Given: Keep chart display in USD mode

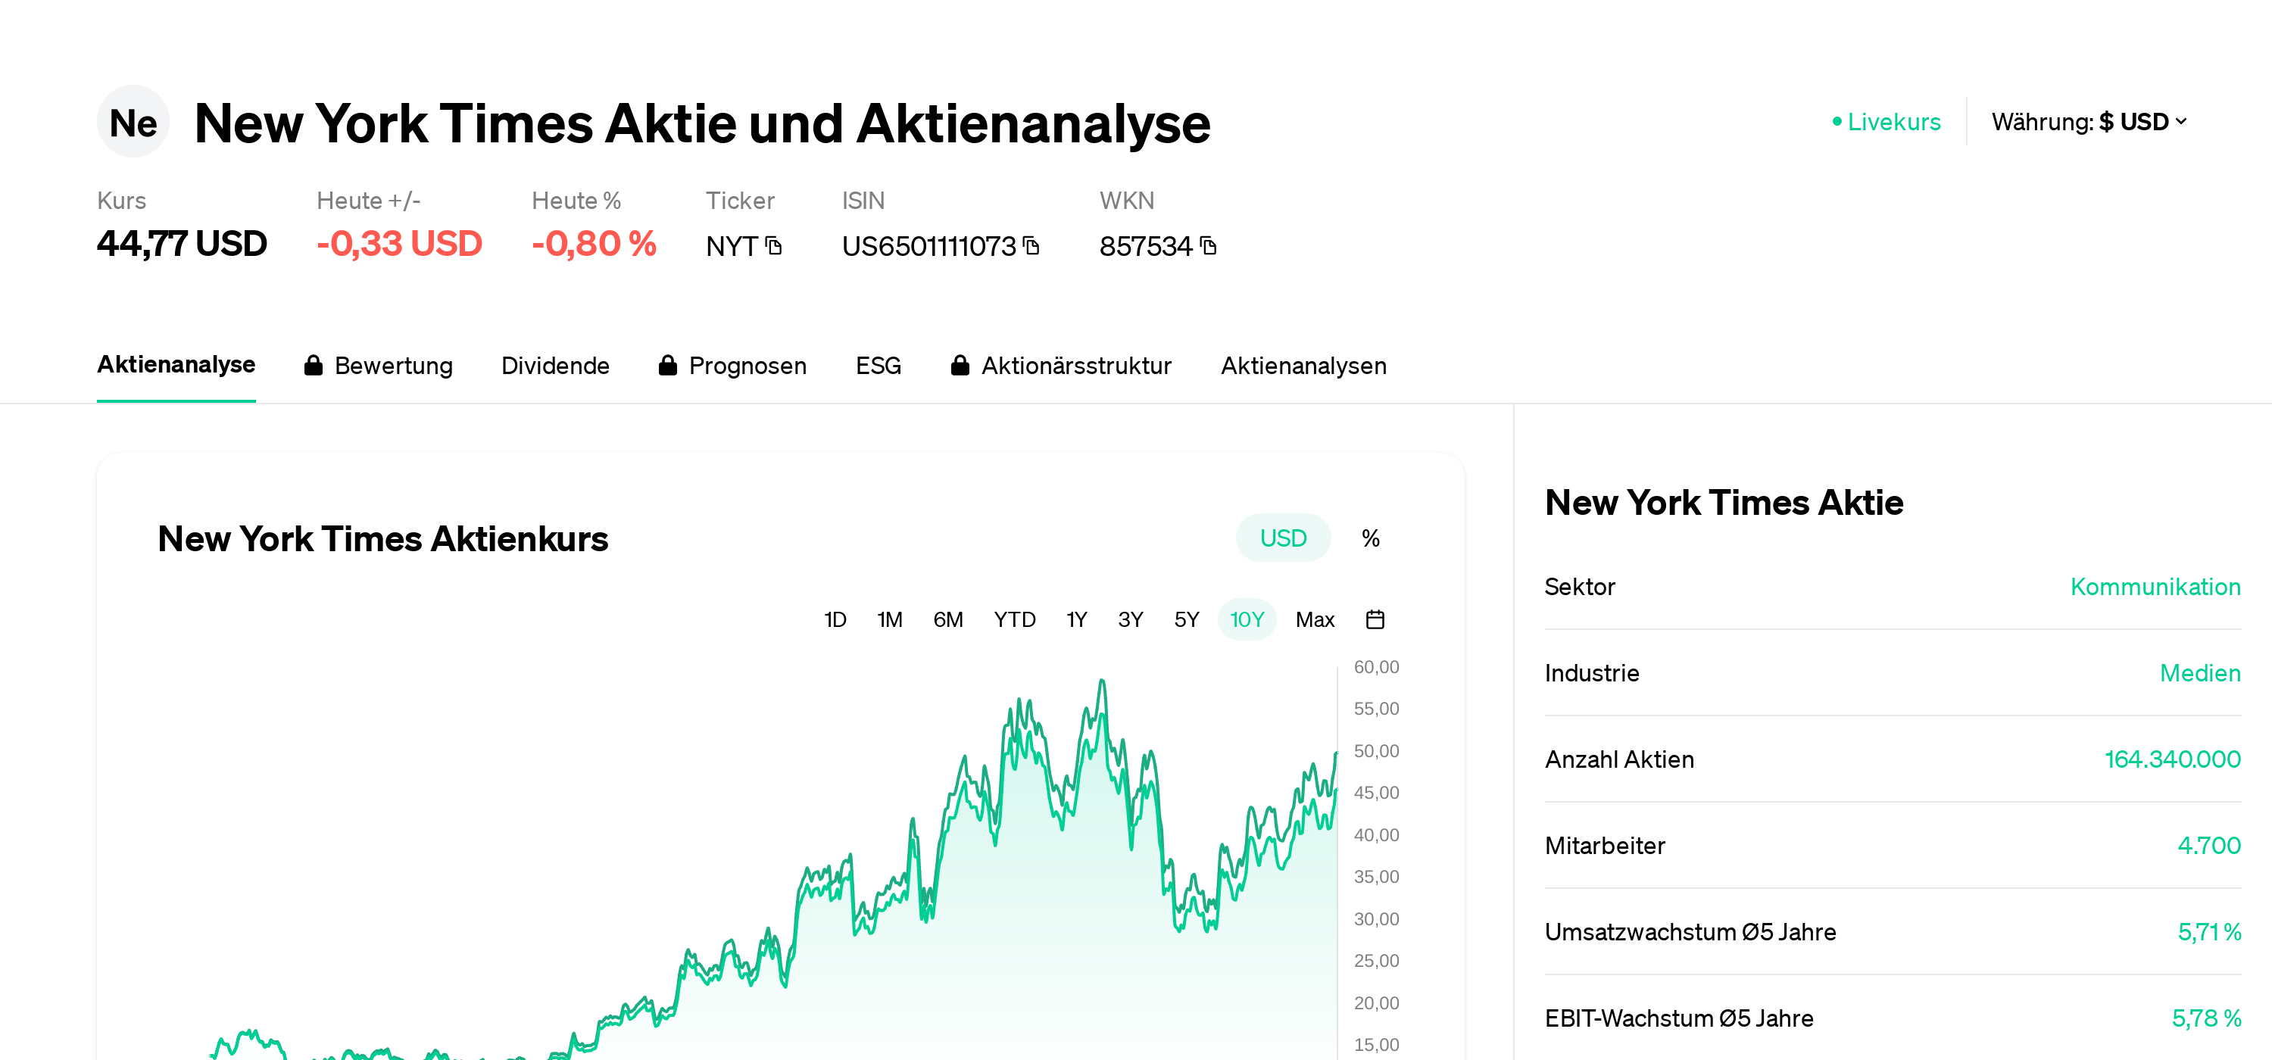Looking at the screenshot, I should click(1283, 537).
